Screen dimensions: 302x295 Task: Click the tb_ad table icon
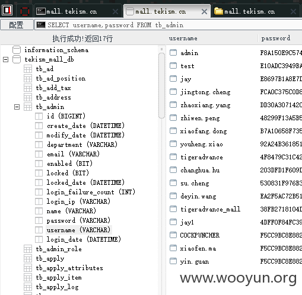(28, 69)
